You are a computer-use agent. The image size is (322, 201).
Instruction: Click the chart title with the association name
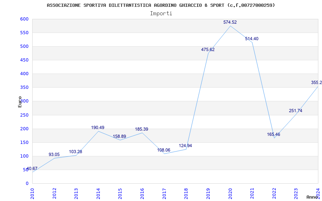point(161,5)
